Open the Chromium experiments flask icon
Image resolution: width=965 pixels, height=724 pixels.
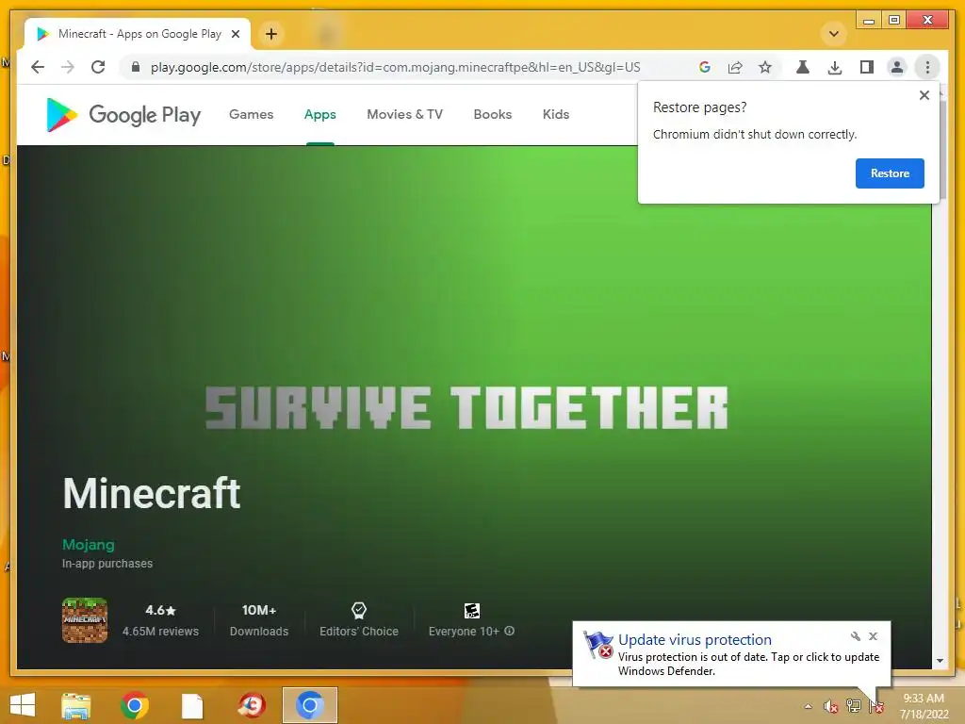[803, 67]
